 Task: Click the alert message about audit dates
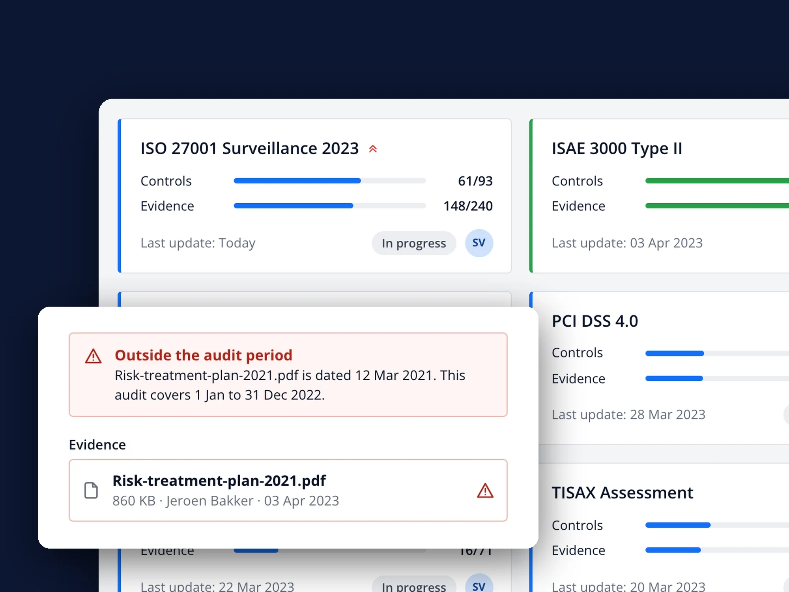tap(290, 385)
